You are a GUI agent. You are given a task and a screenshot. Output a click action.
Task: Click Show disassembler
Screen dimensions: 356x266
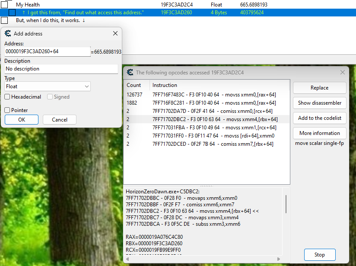(319, 103)
